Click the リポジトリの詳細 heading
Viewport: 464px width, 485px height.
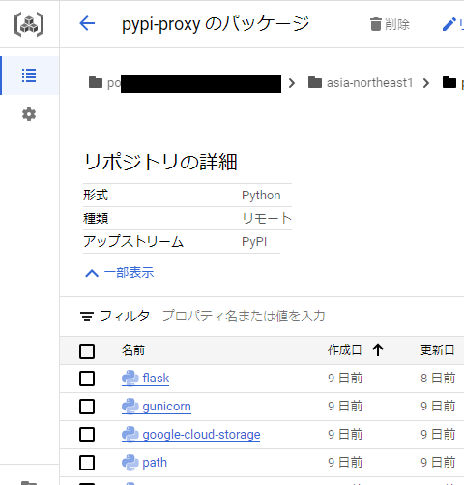click(160, 162)
